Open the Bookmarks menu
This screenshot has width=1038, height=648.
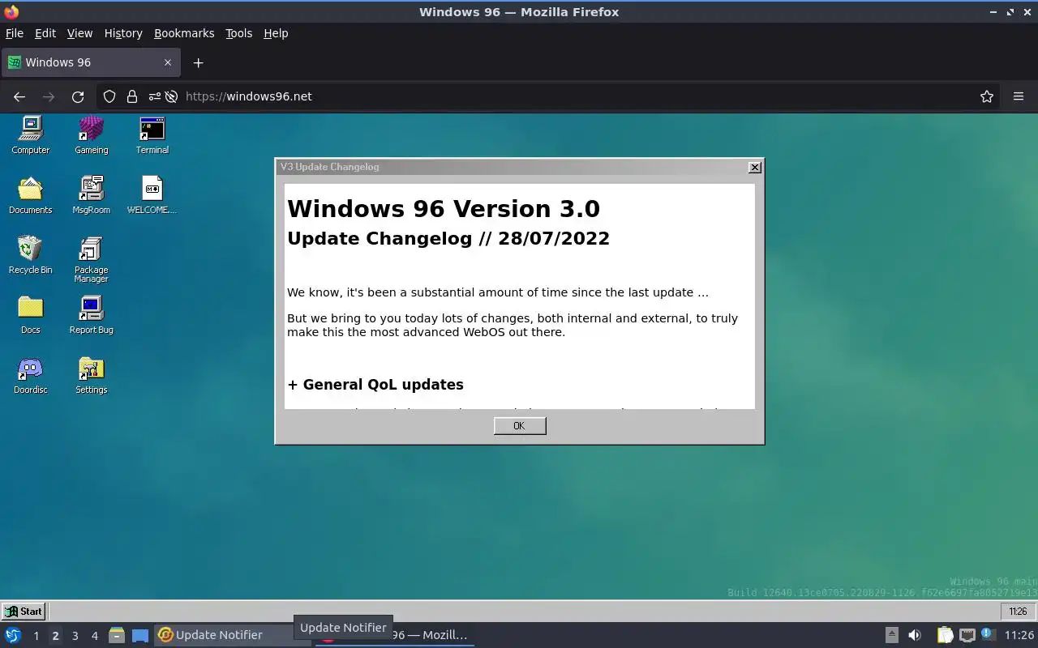[184, 33]
